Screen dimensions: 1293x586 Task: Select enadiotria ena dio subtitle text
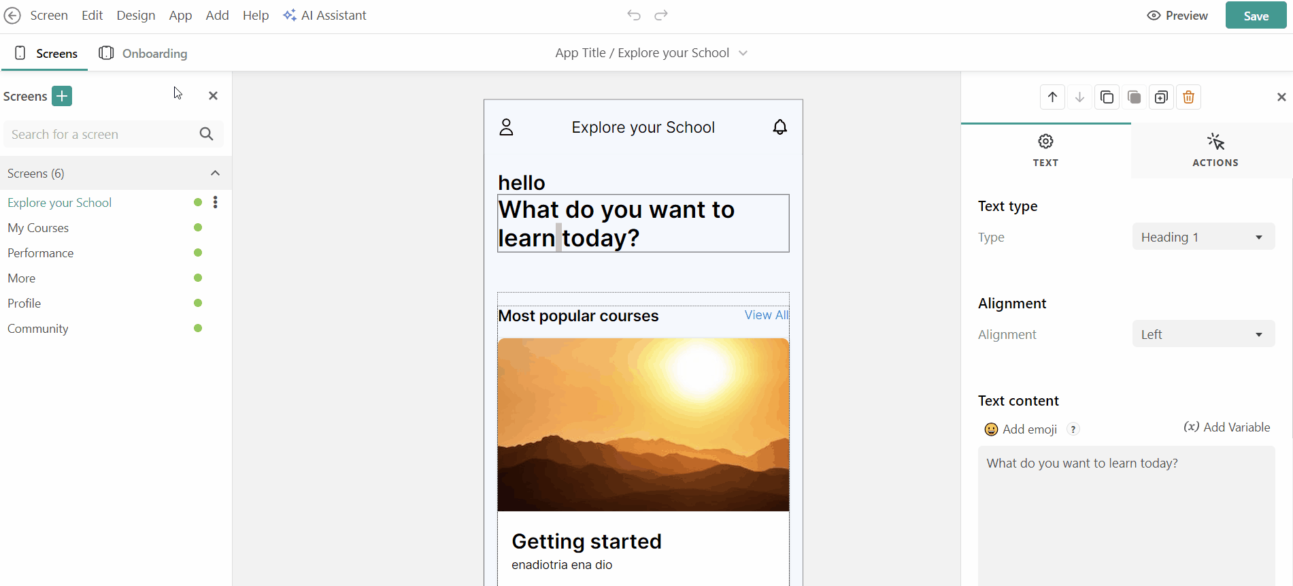click(x=562, y=565)
